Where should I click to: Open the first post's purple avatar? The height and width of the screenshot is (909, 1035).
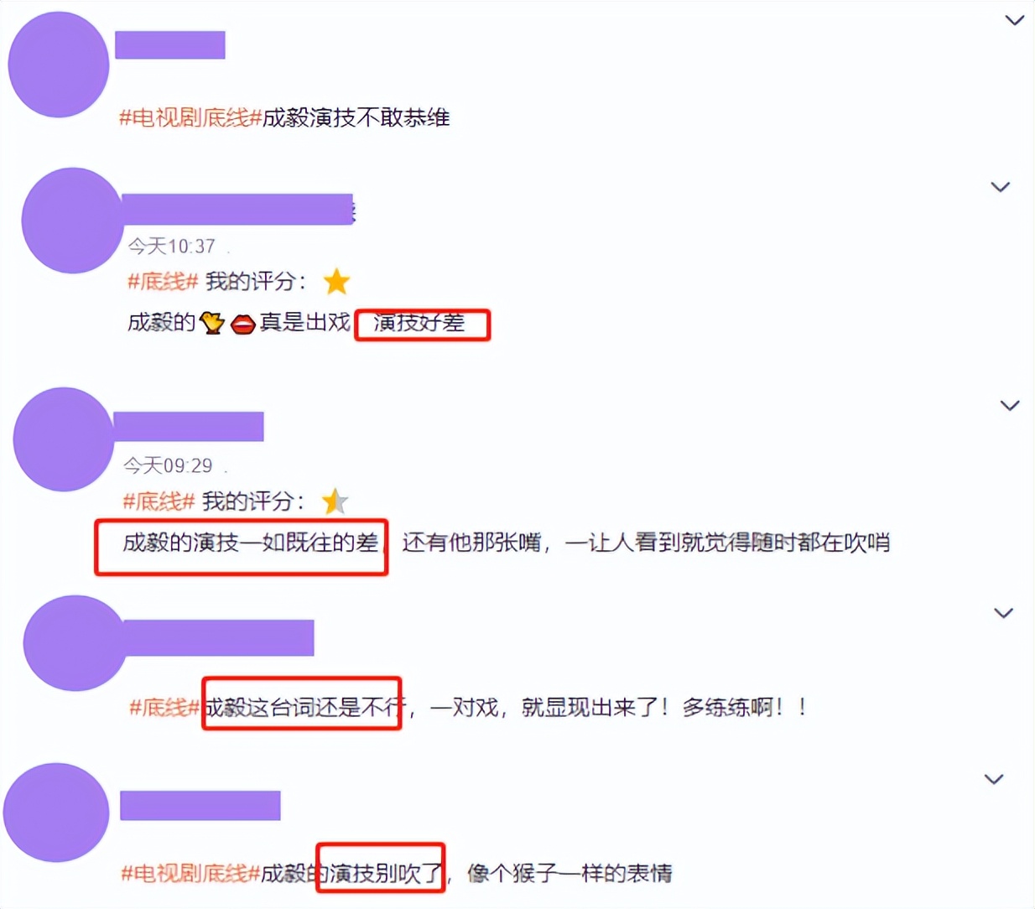coord(59,65)
